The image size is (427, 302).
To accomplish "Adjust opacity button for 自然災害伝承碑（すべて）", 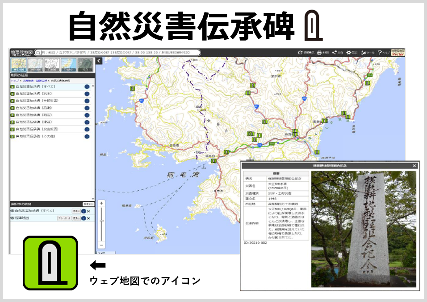I will point(76,211).
